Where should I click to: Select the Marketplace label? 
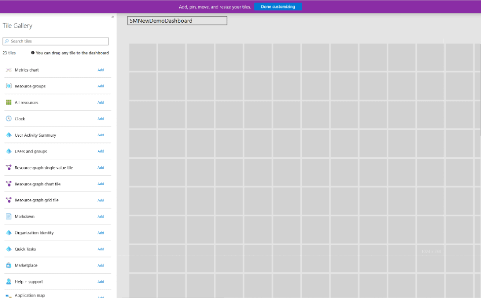click(26, 265)
